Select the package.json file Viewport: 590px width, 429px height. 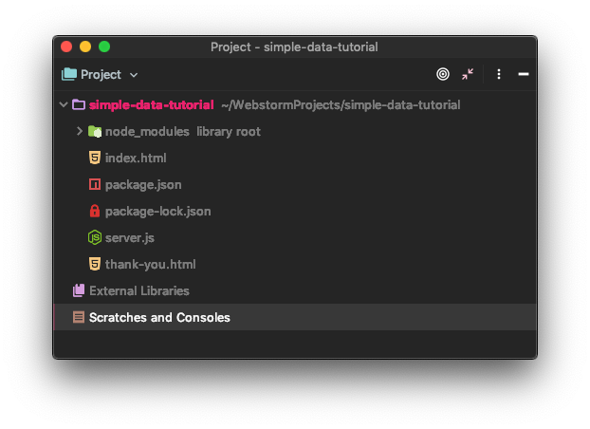coord(143,185)
